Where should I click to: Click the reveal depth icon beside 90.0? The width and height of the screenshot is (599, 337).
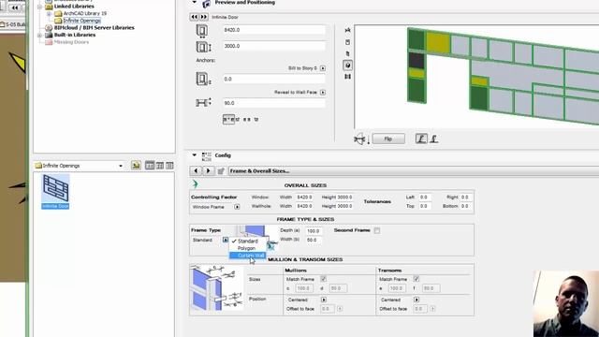tap(203, 103)
